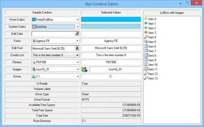
Task: Click the icon beside Item 7
Action: click(x=146, y=51)
